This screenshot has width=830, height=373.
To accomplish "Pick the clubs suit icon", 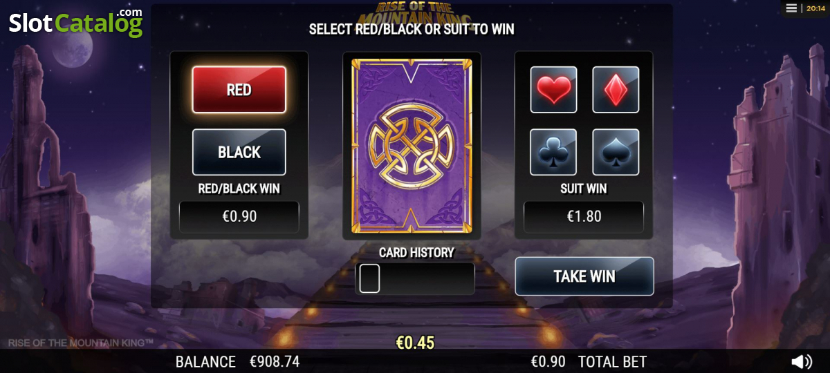I will point(553,152).
